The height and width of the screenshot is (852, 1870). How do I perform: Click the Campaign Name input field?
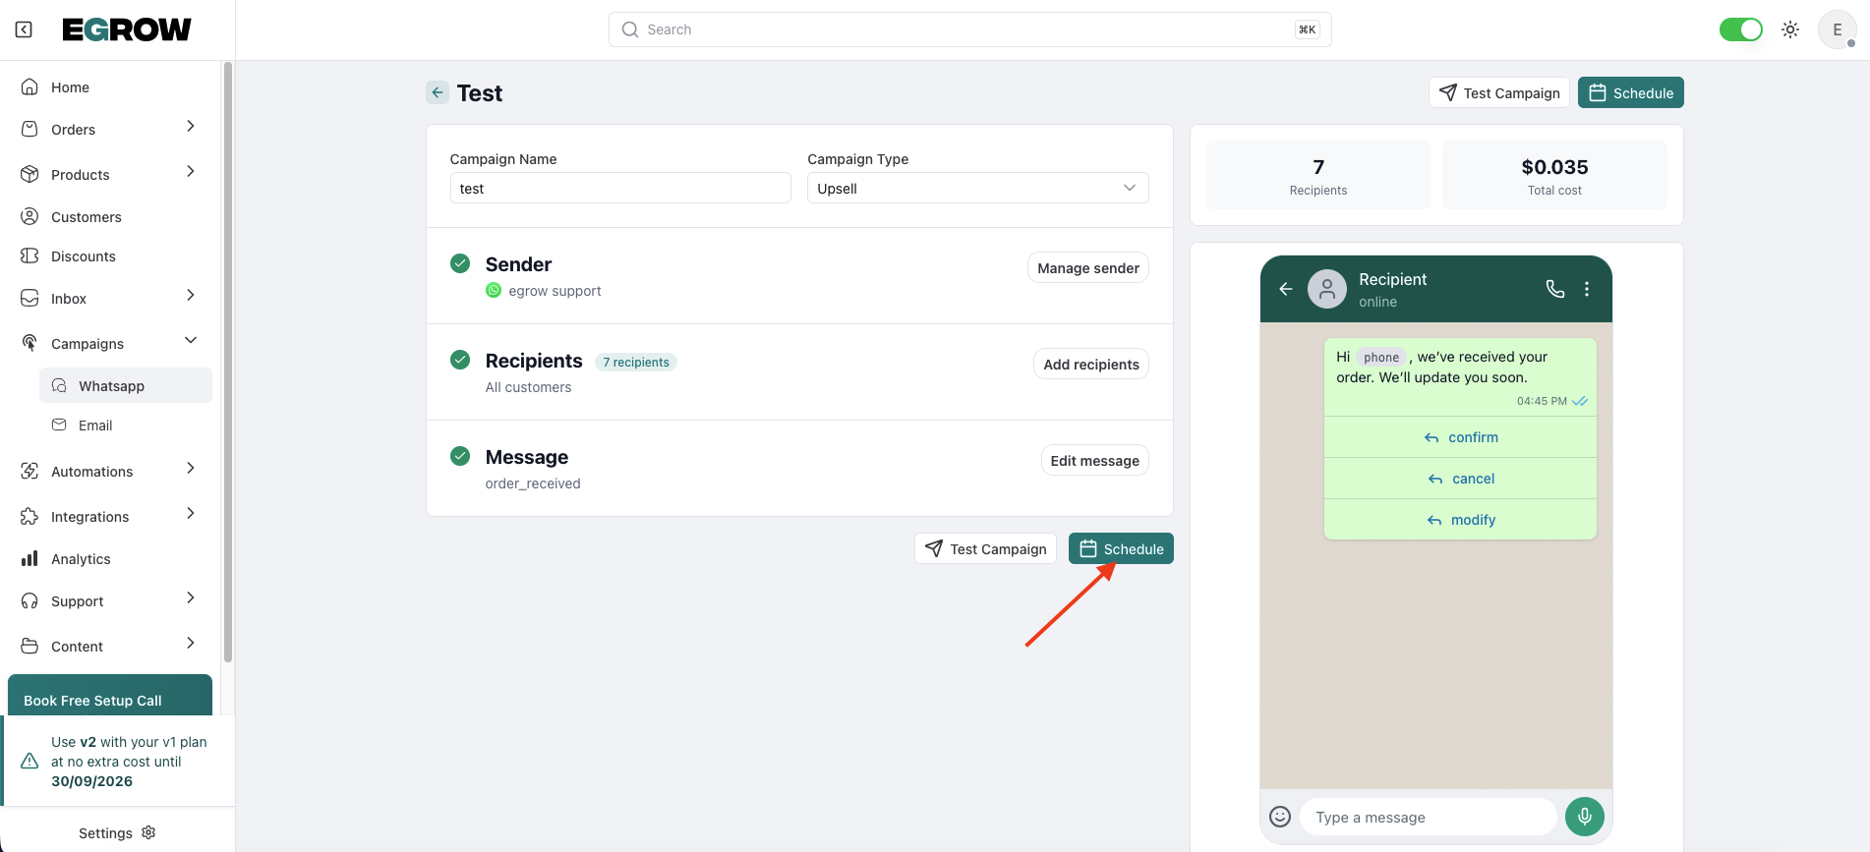tap(620, 188)
